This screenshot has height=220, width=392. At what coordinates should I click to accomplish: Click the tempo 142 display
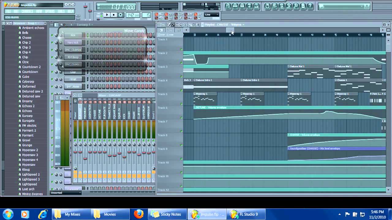click(x=133, y=15)
